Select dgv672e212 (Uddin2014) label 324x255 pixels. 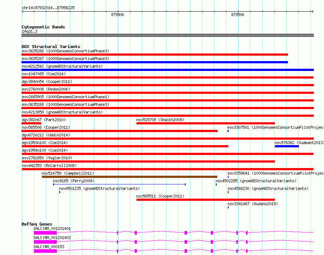click(46, 135)
